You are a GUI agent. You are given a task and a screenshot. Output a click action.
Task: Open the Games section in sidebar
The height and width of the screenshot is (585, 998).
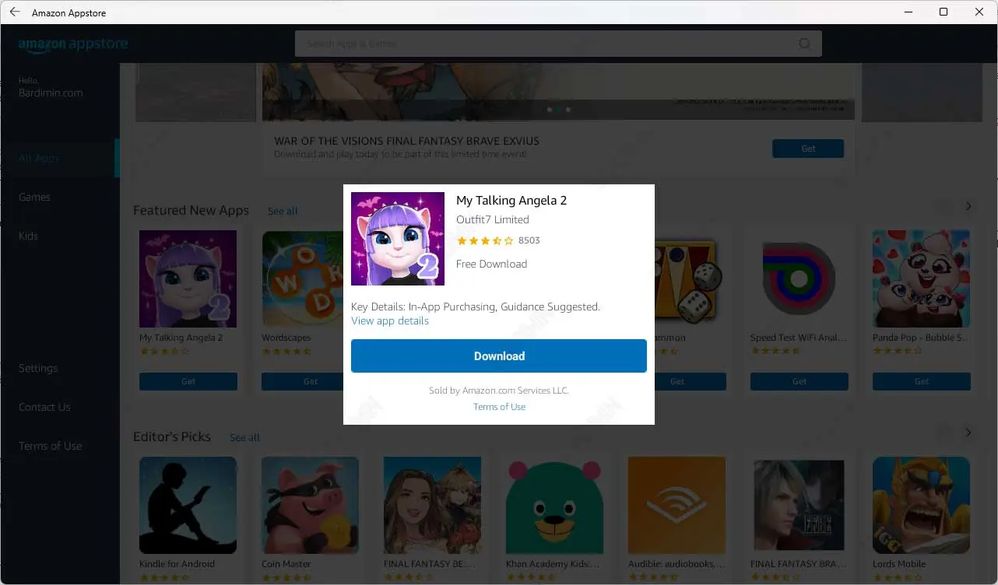[34, 197]
